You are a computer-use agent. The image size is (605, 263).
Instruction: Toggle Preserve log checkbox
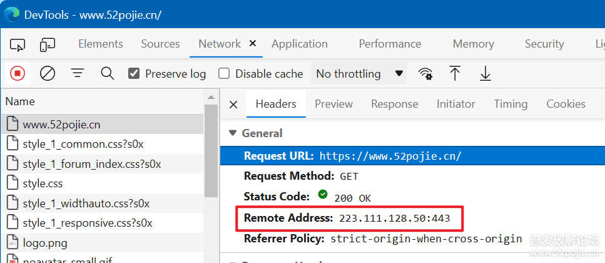tap(133, 73)
